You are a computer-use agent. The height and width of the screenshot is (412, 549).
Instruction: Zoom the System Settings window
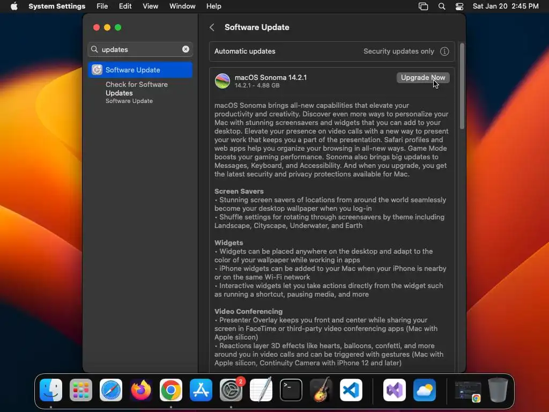click(x=118, y=27)
